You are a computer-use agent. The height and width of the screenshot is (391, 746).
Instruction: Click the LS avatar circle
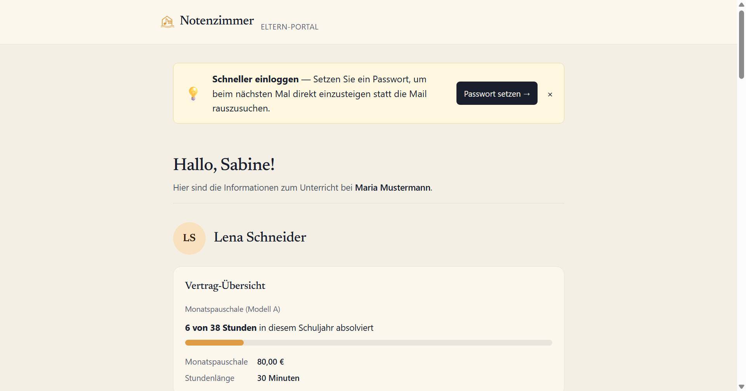coord(189,238)
